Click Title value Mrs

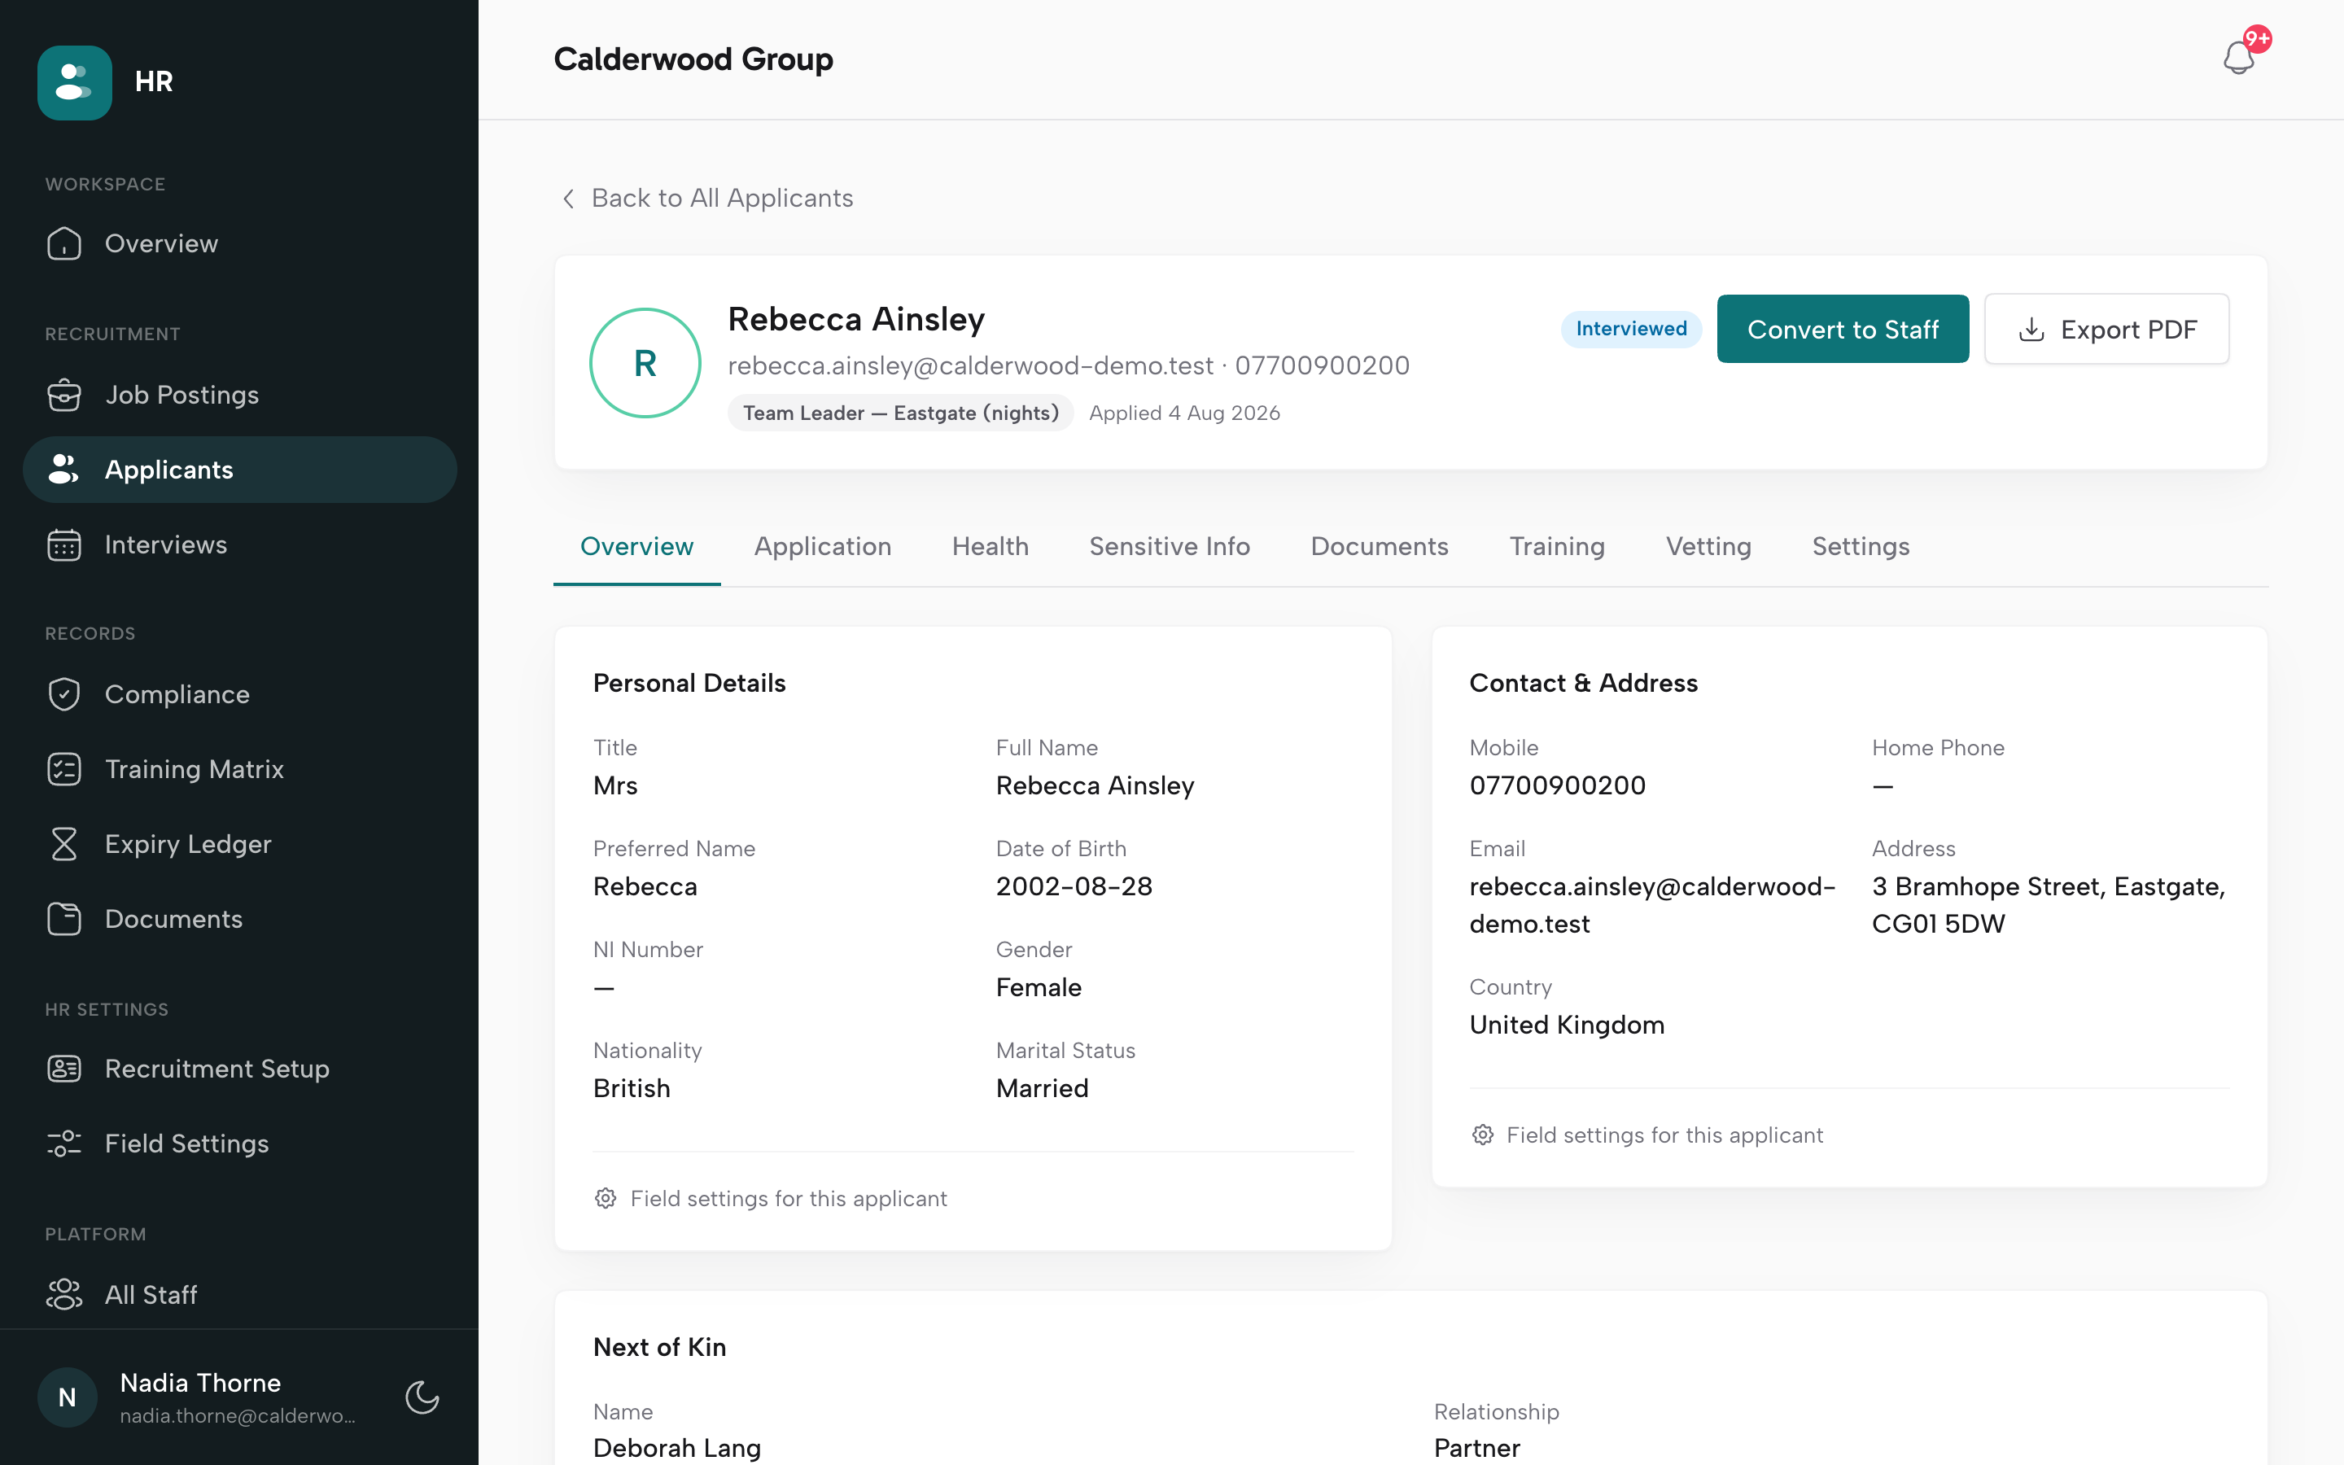615,785
